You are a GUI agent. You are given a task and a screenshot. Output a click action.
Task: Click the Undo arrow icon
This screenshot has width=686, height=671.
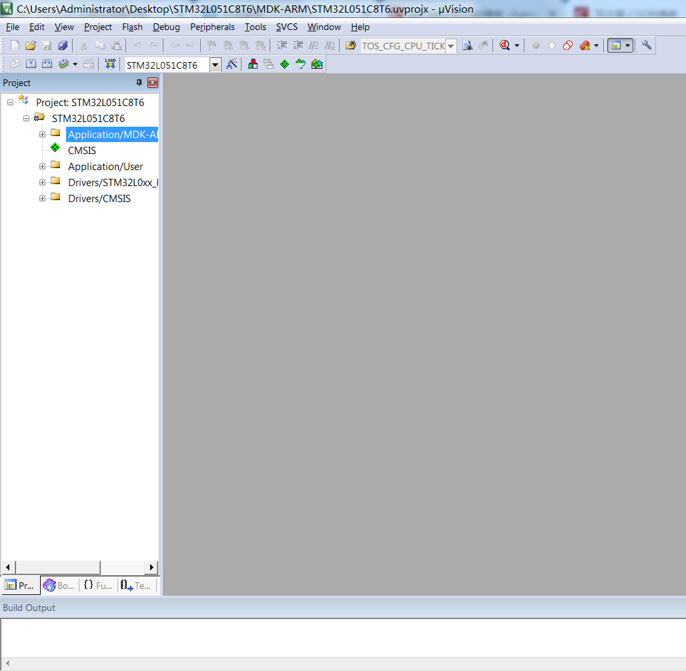(137, 45)
